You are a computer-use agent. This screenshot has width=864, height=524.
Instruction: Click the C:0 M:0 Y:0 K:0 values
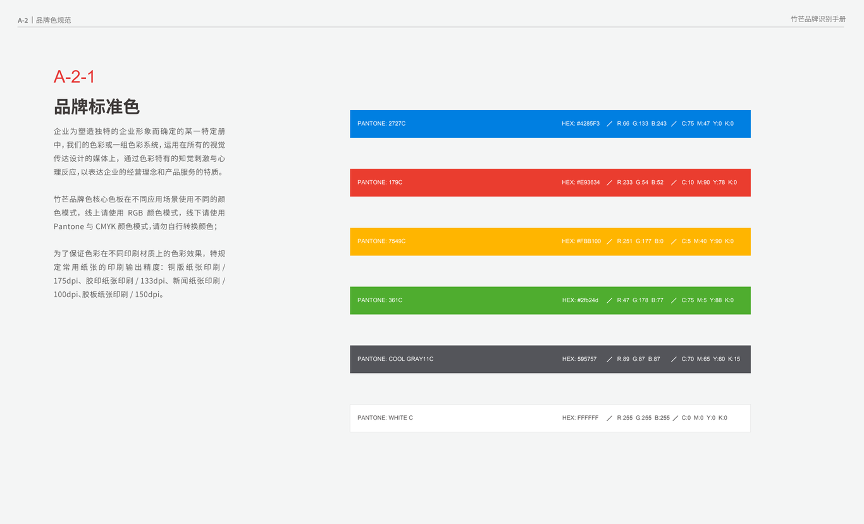coord(704,418)
